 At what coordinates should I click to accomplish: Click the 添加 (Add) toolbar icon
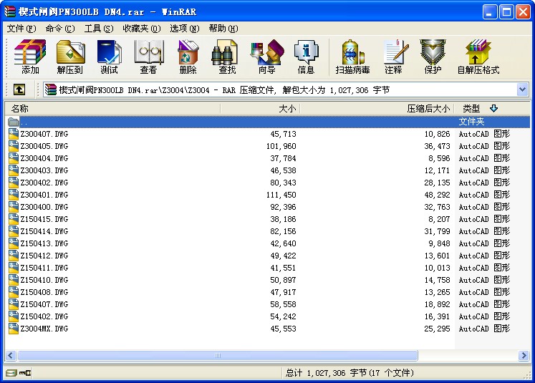30,57
